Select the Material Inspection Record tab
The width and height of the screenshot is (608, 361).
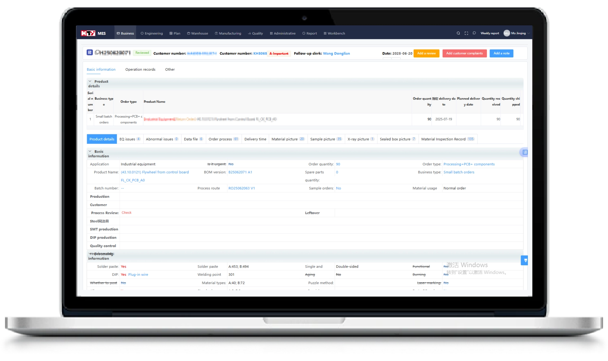tap(447, 139)
